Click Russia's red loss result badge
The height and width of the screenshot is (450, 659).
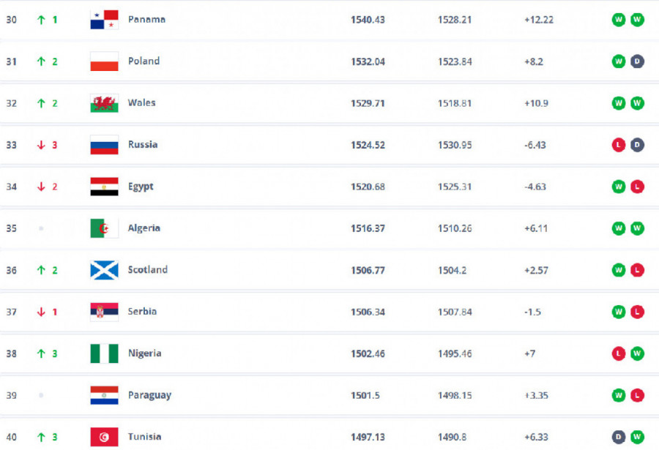click(x=619, y=145)
